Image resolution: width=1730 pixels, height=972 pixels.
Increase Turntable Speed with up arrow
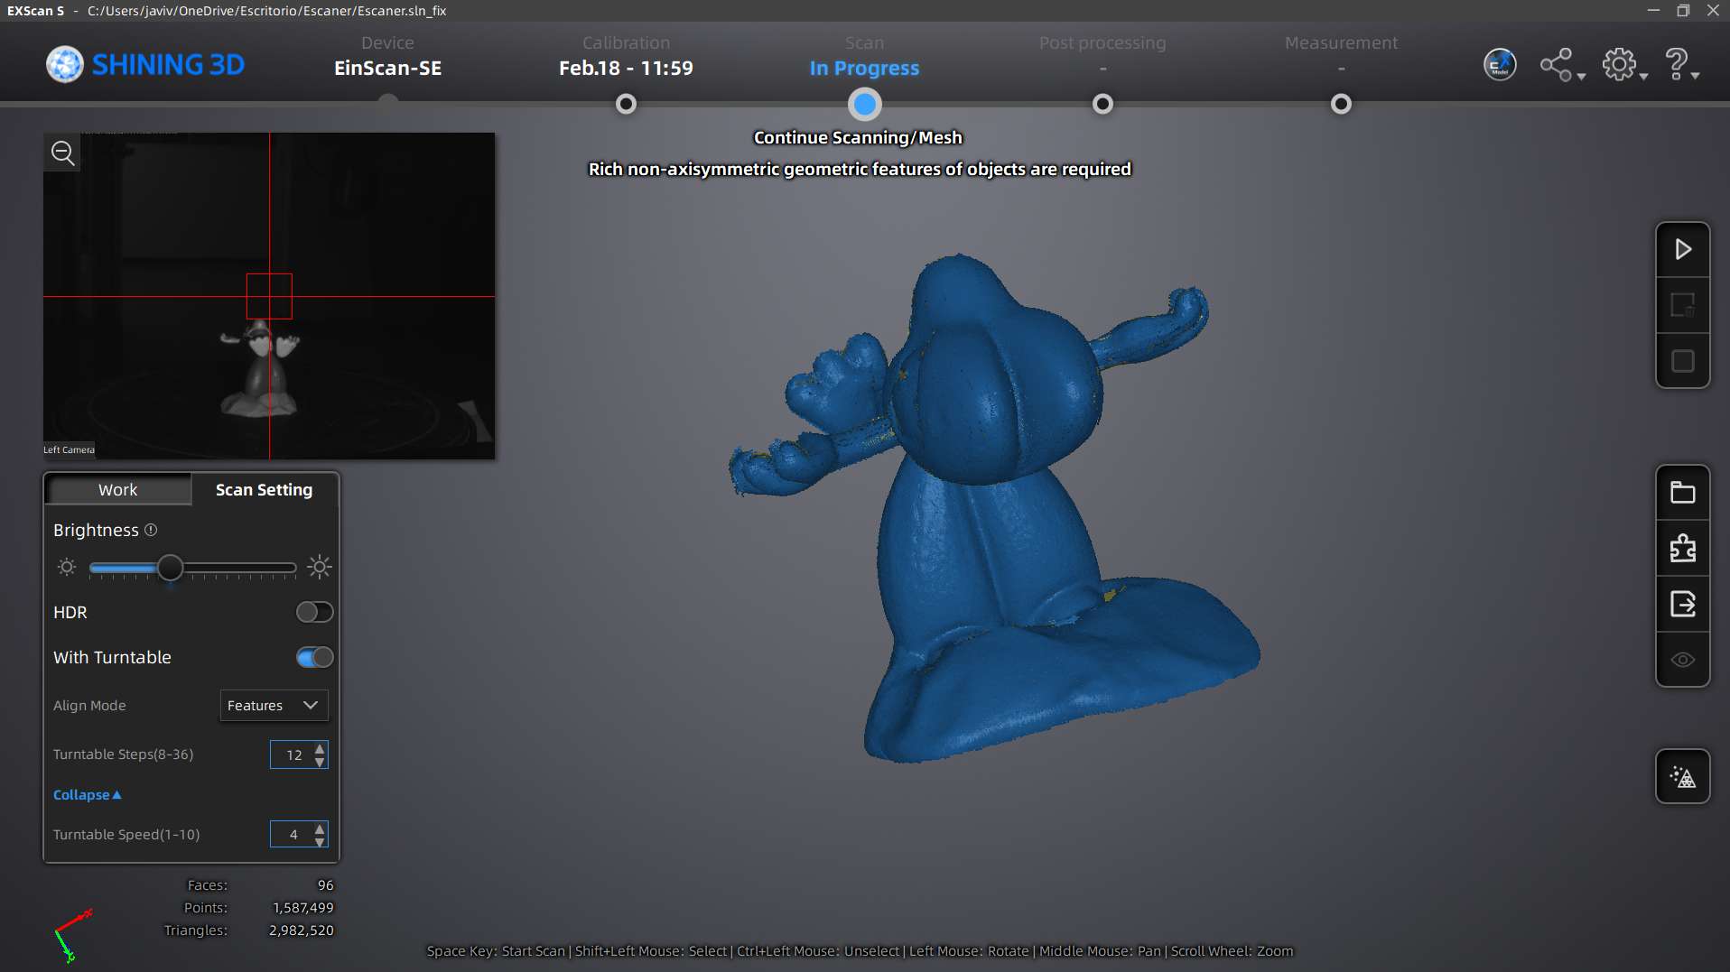coord(320,828)
